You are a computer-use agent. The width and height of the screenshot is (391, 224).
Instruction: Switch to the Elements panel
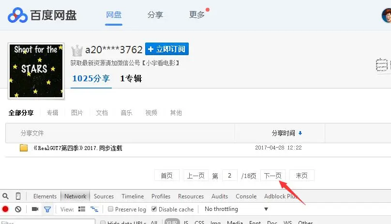pos(45,196)
